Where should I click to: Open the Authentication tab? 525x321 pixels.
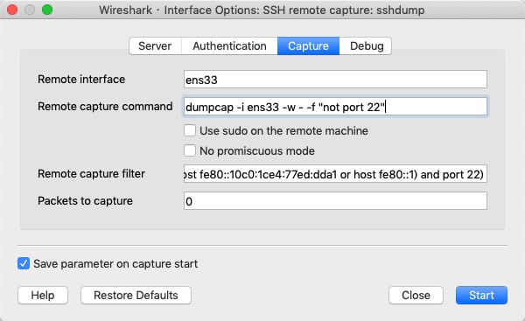(x=229, y=45)
